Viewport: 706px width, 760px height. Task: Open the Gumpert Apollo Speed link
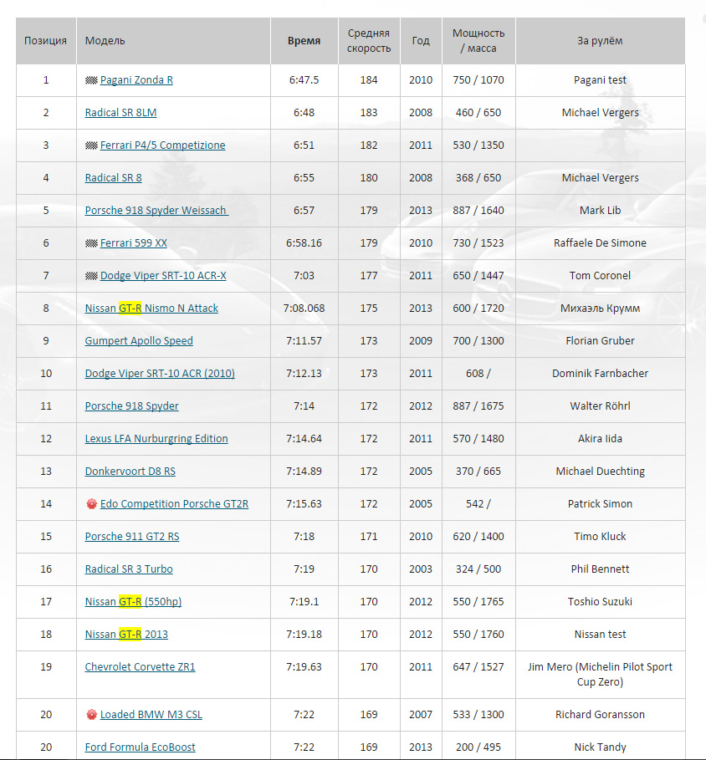(139, 341)
